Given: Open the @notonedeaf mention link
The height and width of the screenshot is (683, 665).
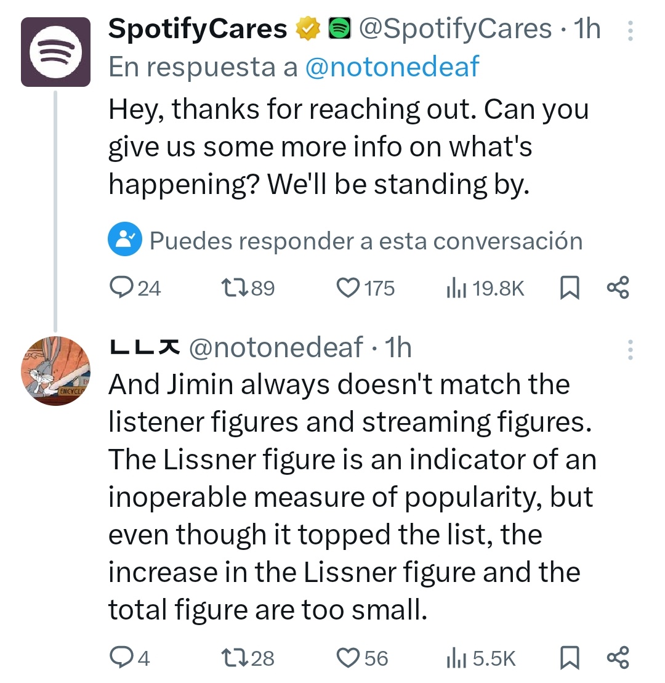Looking at the screenshot, I should pos(392,67).
